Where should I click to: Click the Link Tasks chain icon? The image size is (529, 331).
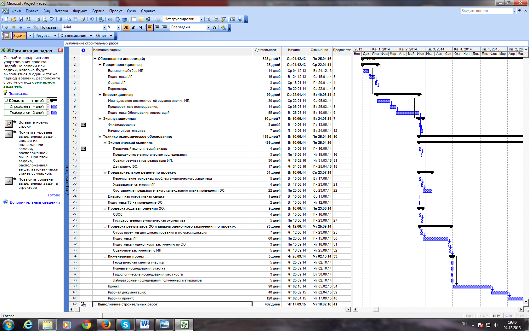tap(110, 19)
